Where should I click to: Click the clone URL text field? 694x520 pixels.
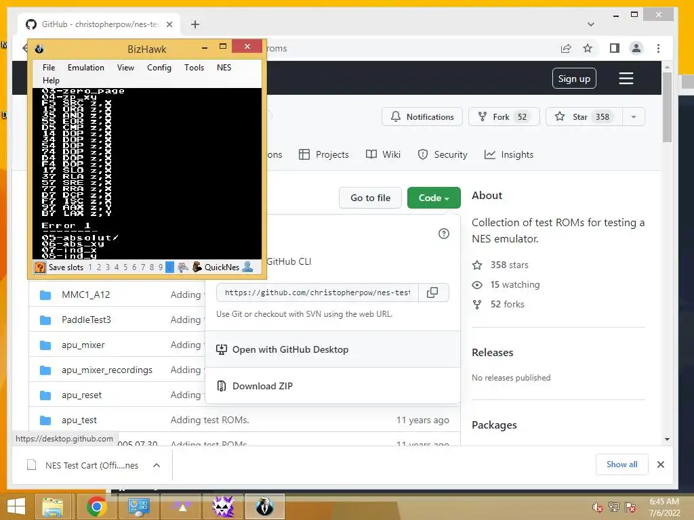(317, 292)
